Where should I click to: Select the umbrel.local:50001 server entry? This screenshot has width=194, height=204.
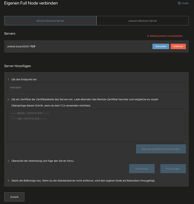(x=96, y=47)
